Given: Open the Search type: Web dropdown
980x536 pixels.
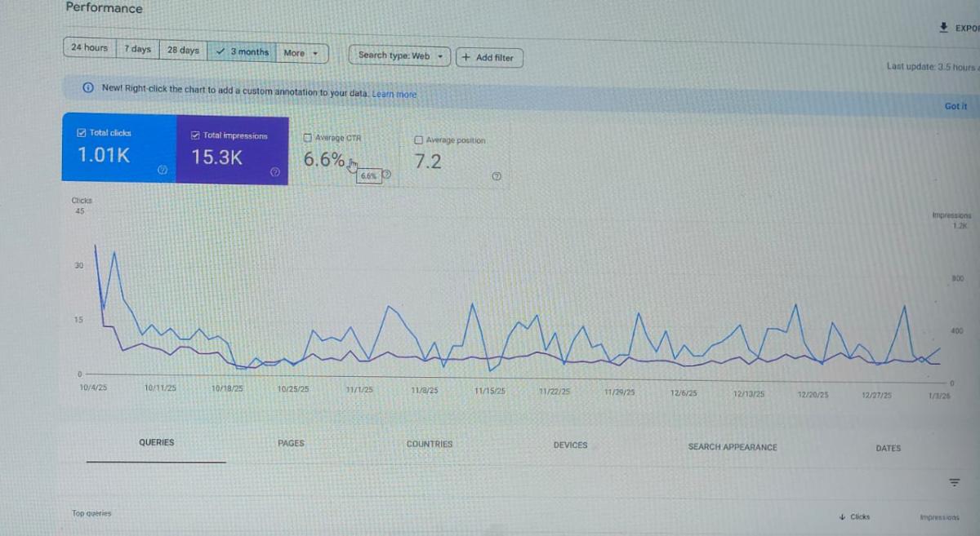Looking at the screenshot, I should pos(399,55).
